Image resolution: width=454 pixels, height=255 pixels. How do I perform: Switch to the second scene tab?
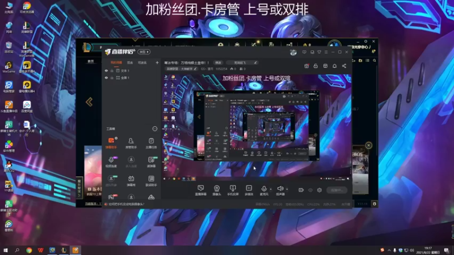point(130,62)
